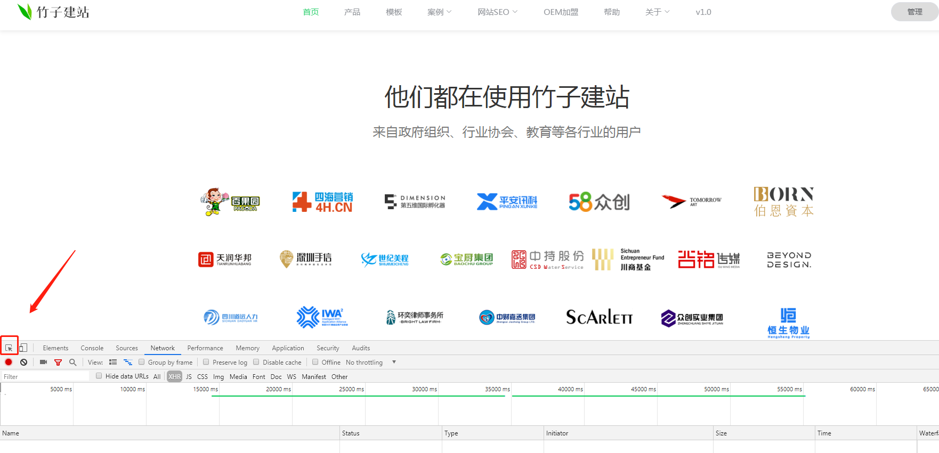Sort requests by Status column
This screenshot has height=453, width=939.
click(391, 433)
